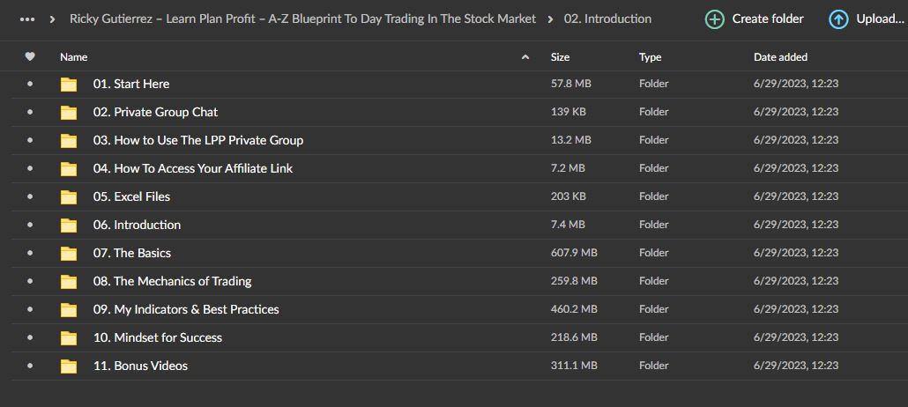908x407 pixels.
Task: Toggle sort order with Name column arrow
Action: pos(525,56)
